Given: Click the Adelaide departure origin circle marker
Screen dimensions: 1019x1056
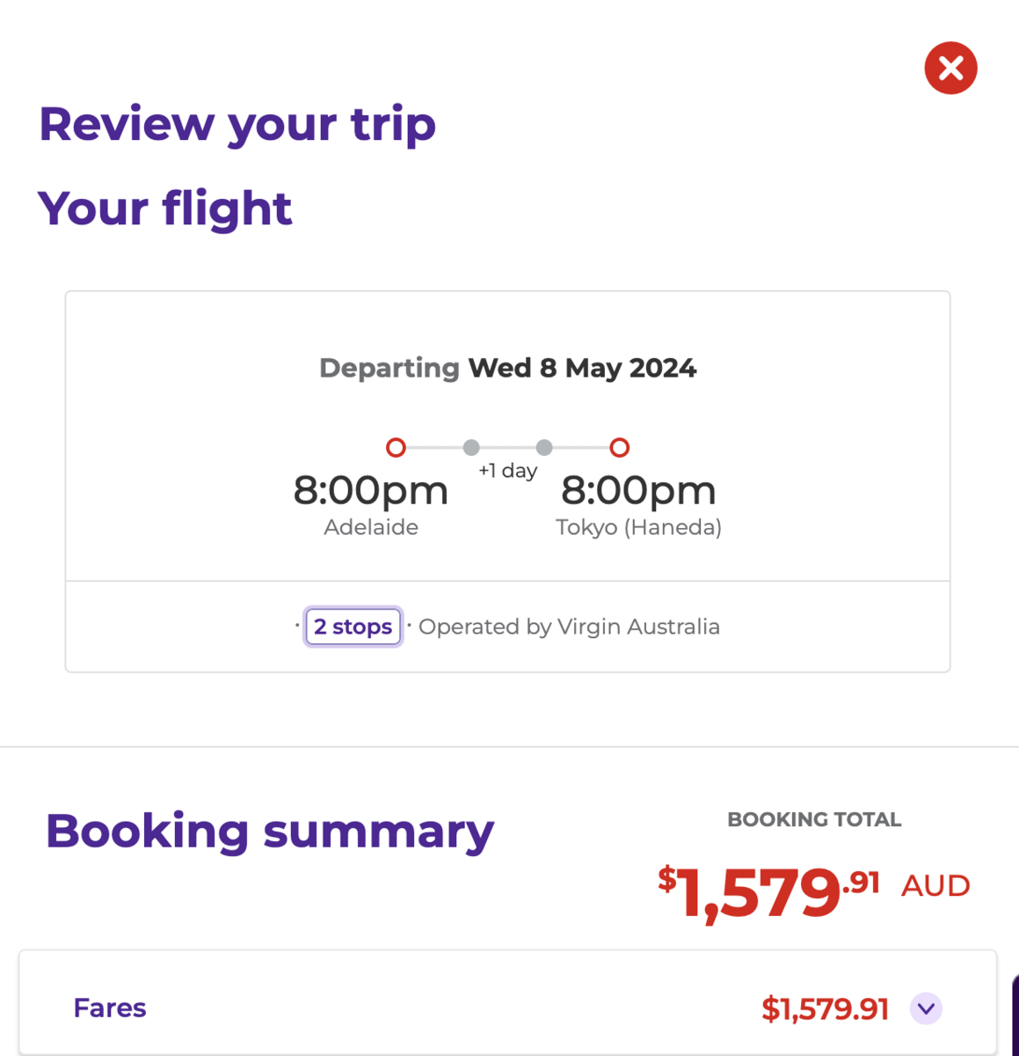Looking at the screenshot, I should coord(396,448).
